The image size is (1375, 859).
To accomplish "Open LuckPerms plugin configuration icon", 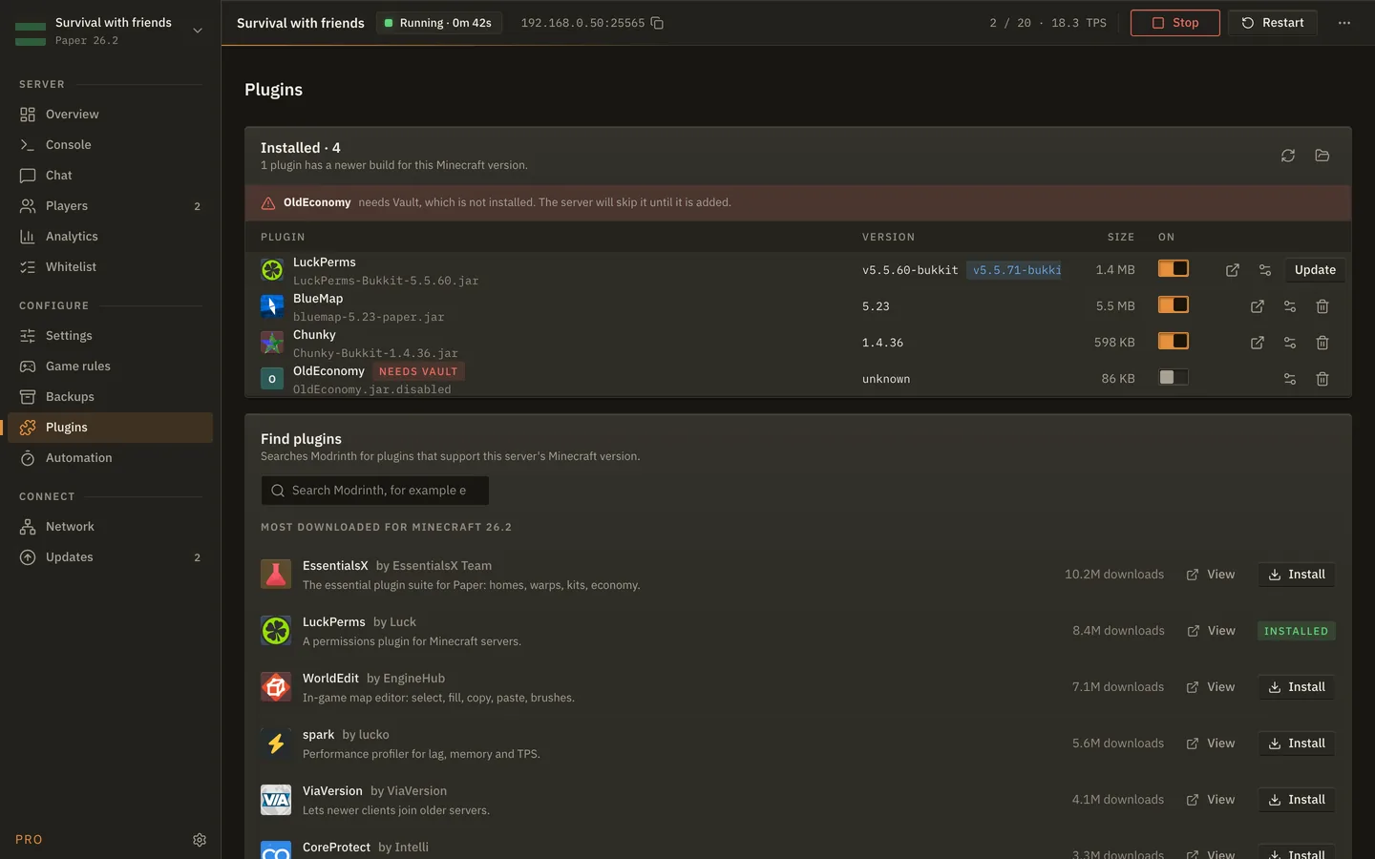I will [x=1265, y=270].
